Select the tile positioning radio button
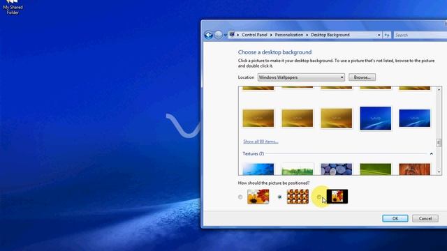The width and height of the screenshot is (447, 251). 279,197
